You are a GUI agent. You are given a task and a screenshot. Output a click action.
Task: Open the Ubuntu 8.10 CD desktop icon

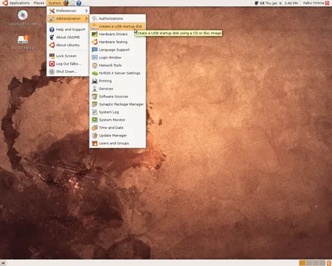pyautogui.click(x=23, y=18)
